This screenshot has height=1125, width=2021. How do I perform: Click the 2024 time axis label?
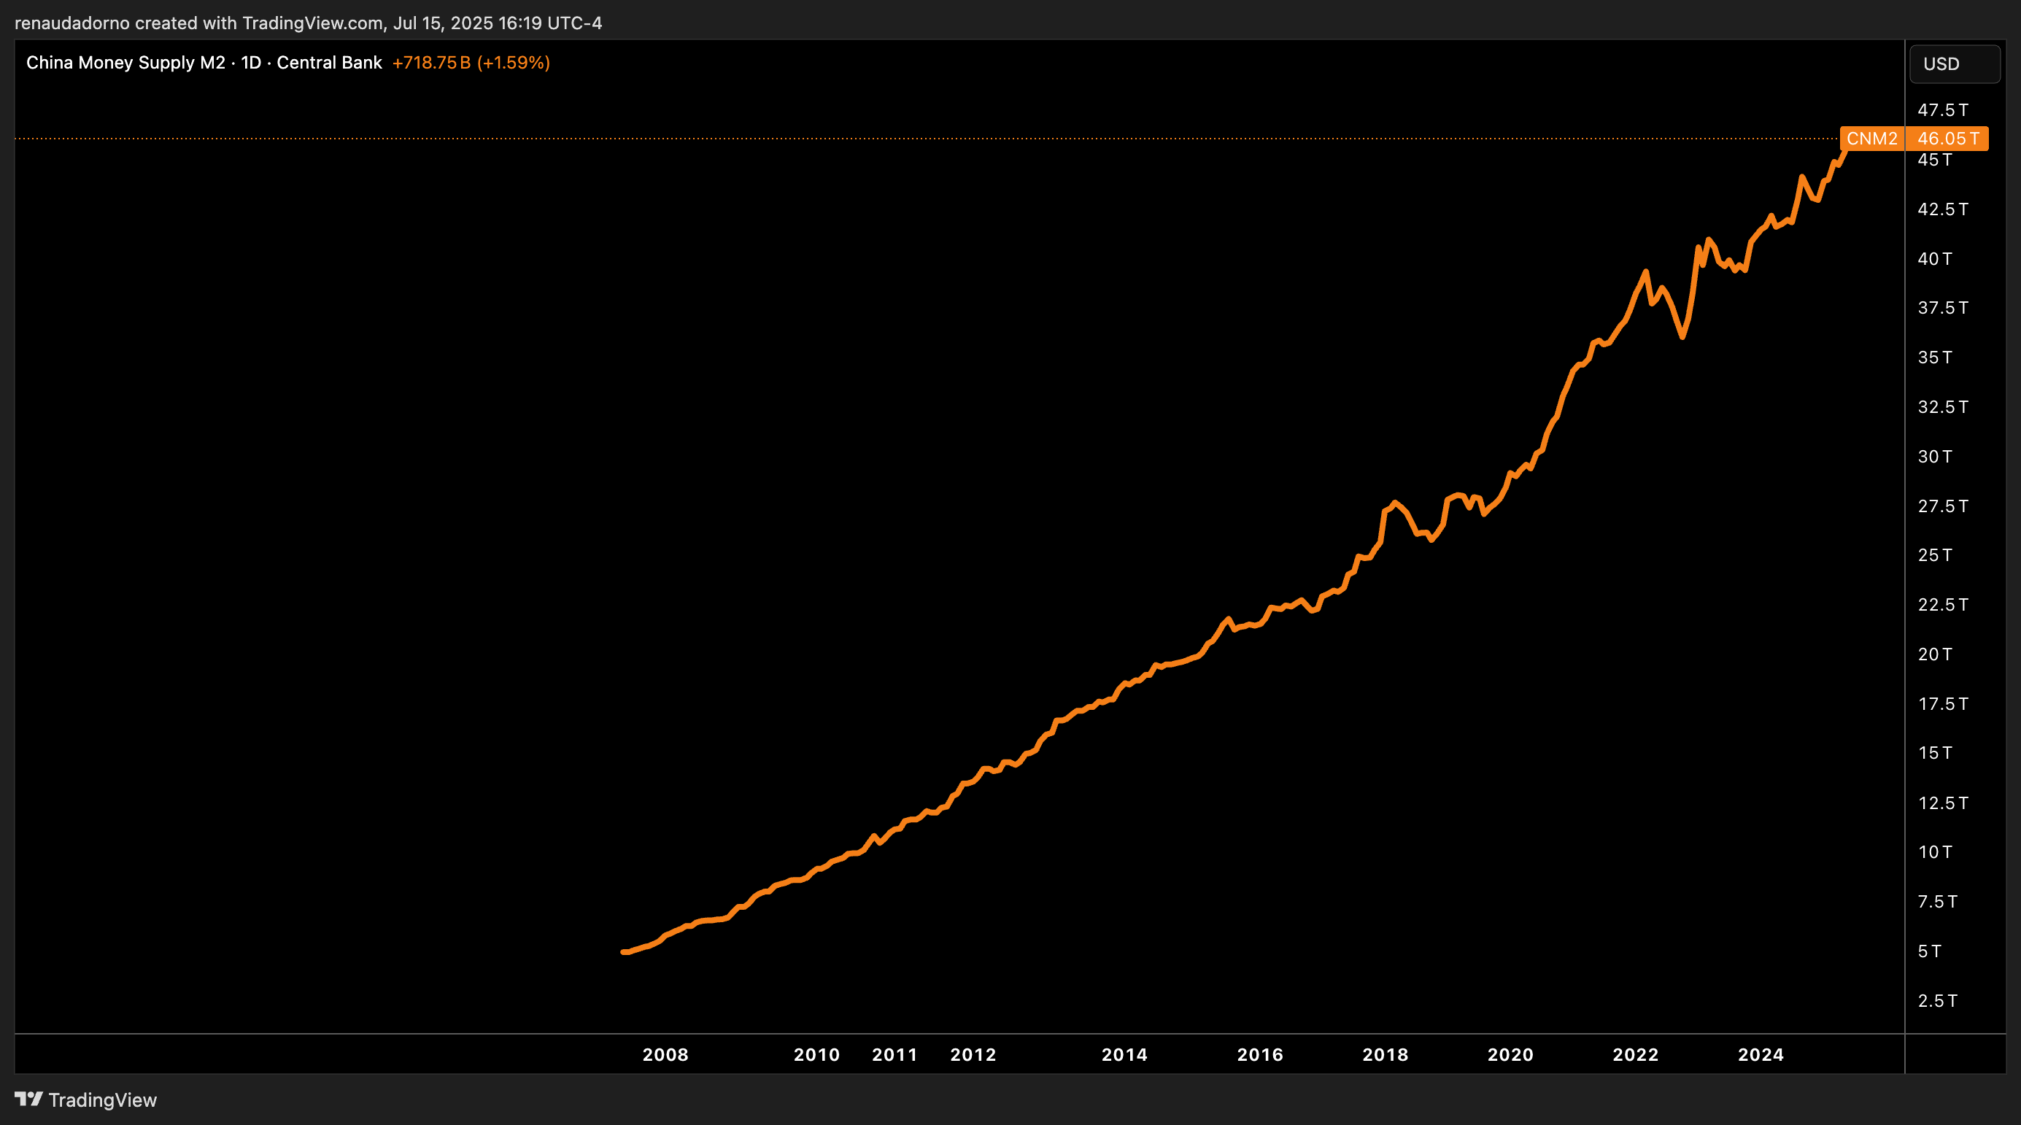click(x=1761, y=1054)
